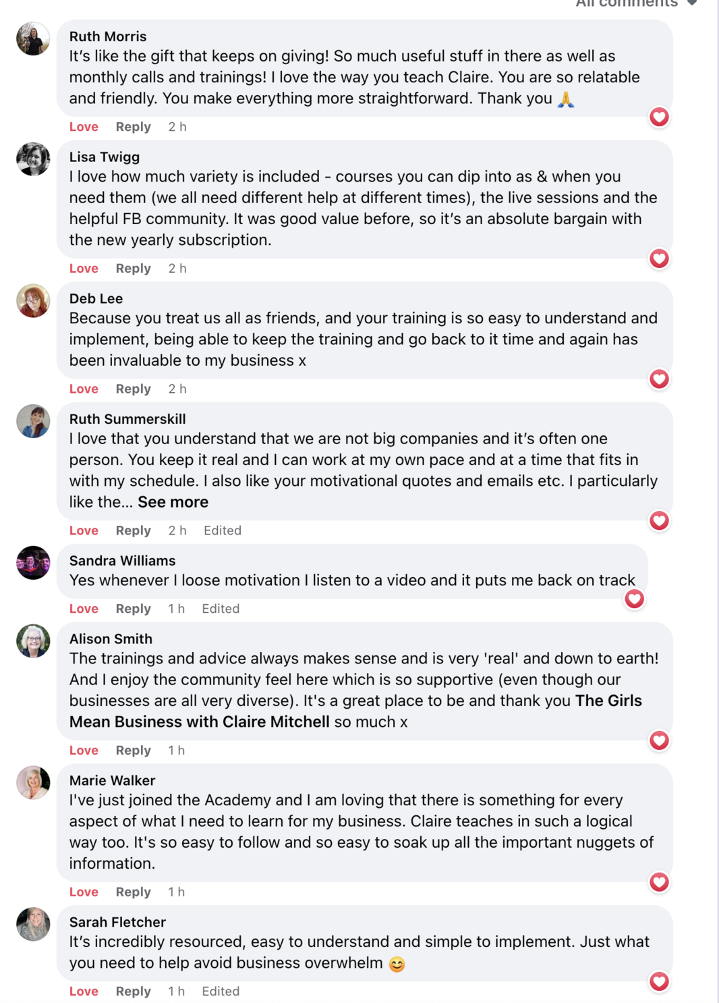Click heart reaction on Lisa Twigg's comment
The image size is (719, 1003).
[659, 259]
